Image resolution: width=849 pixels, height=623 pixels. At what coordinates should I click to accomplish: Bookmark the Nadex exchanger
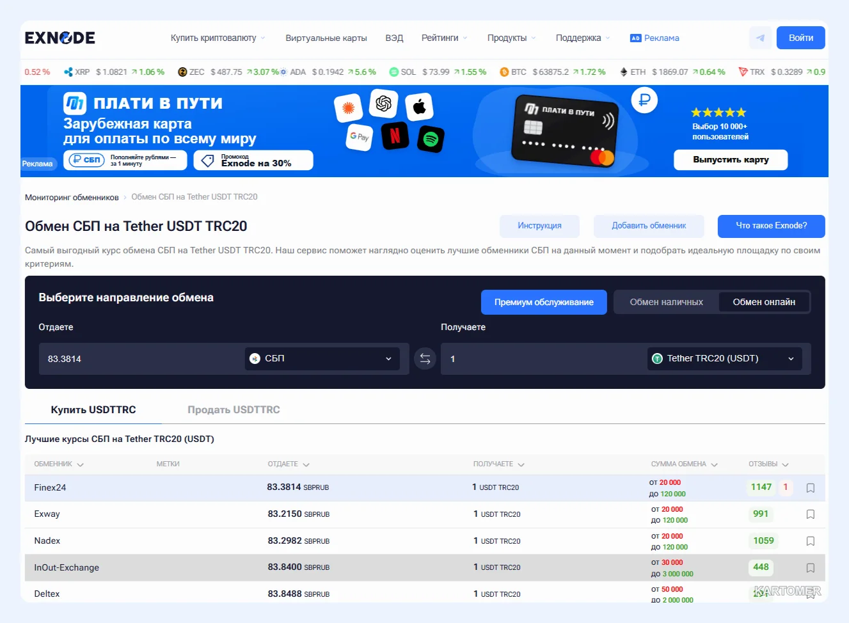pyautogui.click(x=811, y=541)
